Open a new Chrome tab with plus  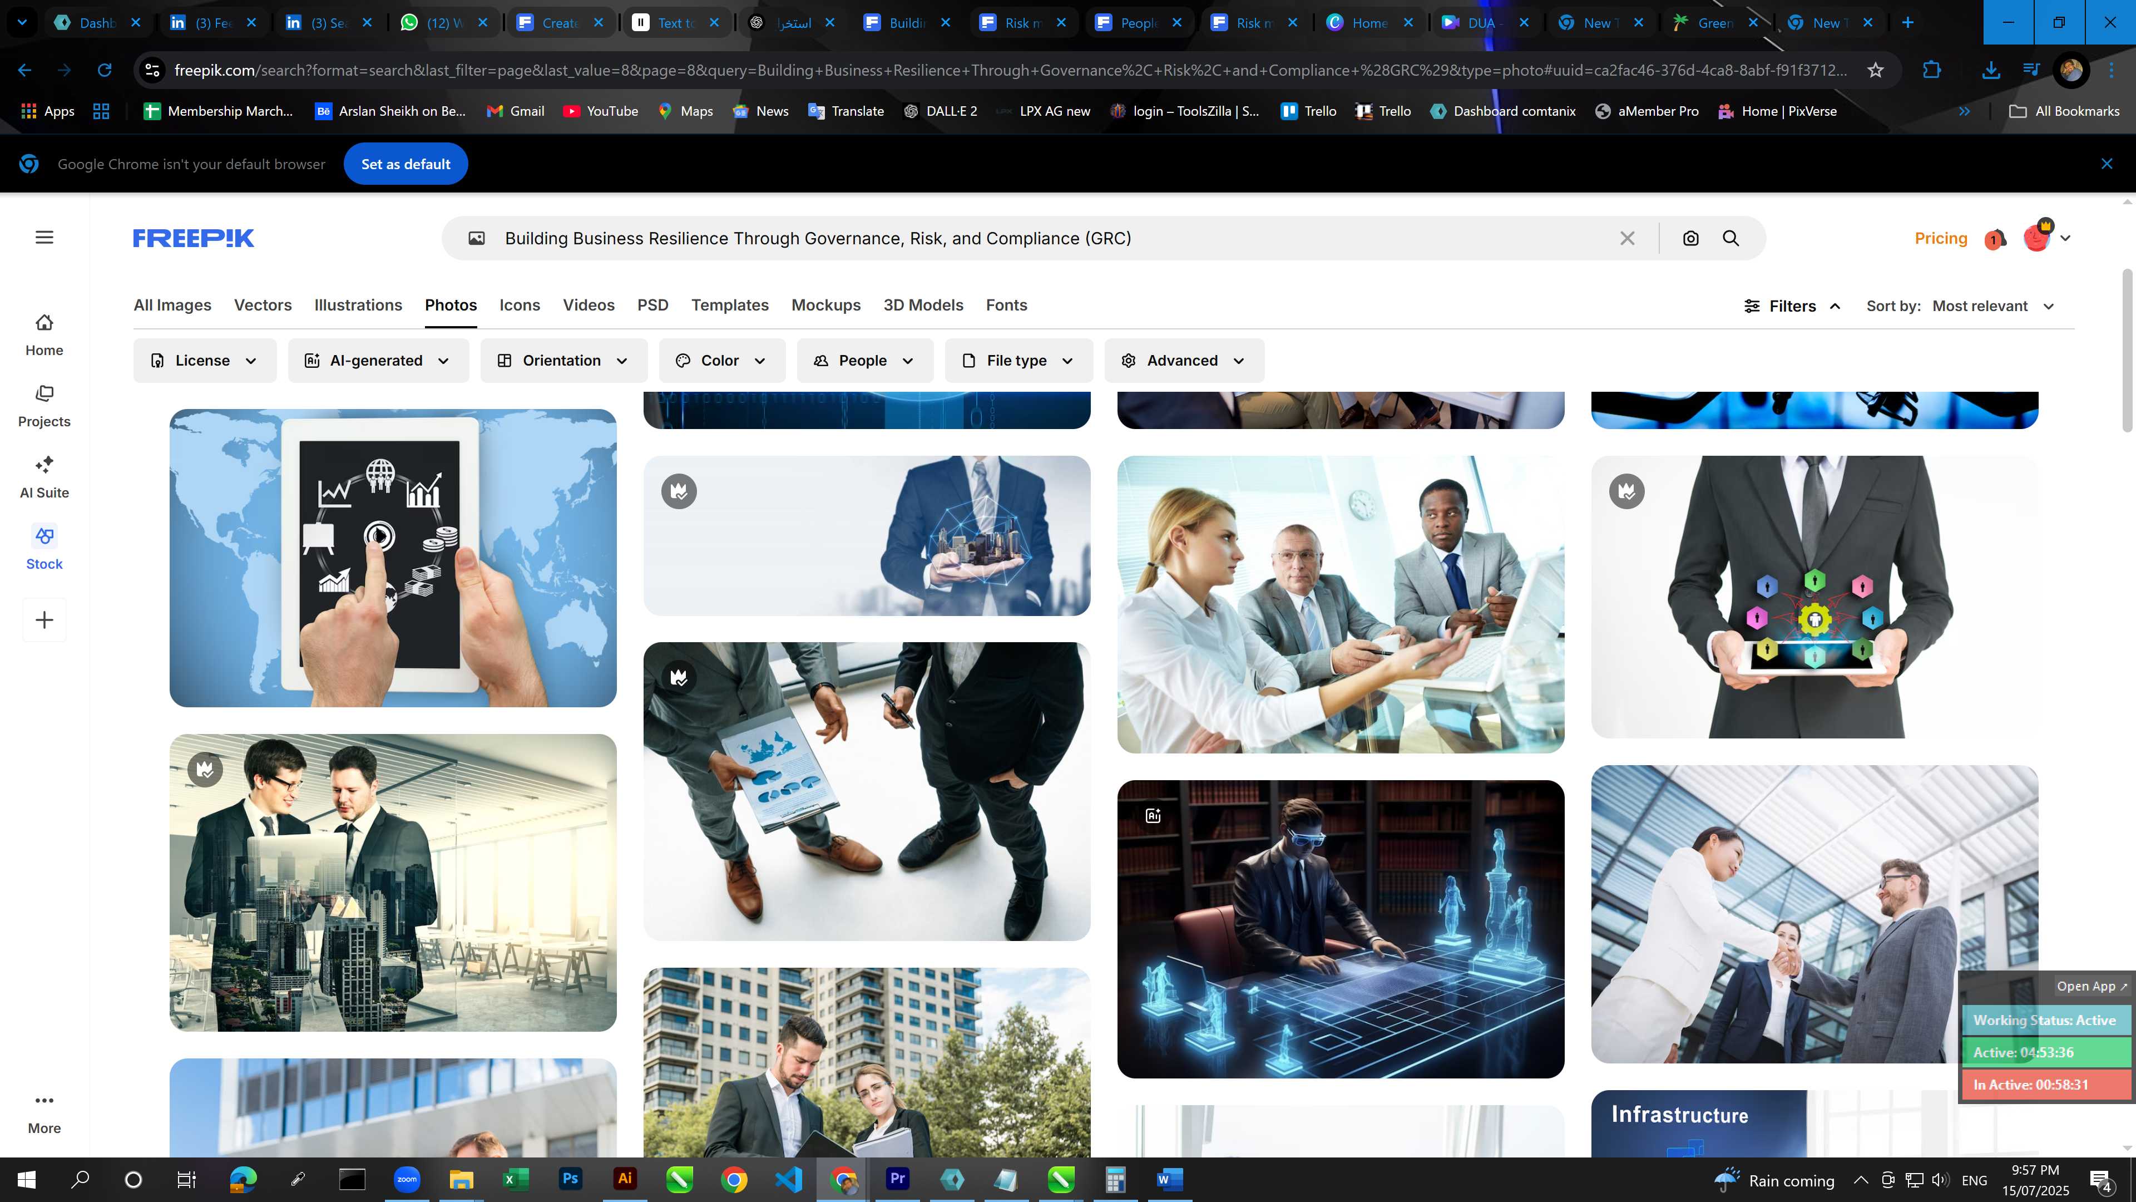tap(1907, 22)
